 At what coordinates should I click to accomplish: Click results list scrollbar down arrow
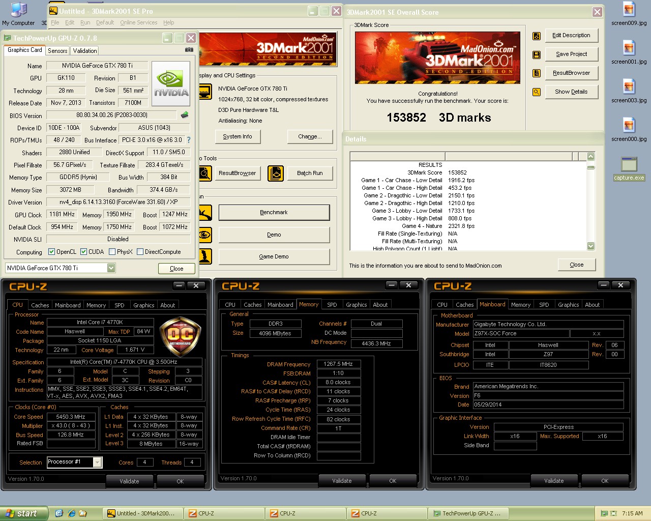click(x=590, y=246)
